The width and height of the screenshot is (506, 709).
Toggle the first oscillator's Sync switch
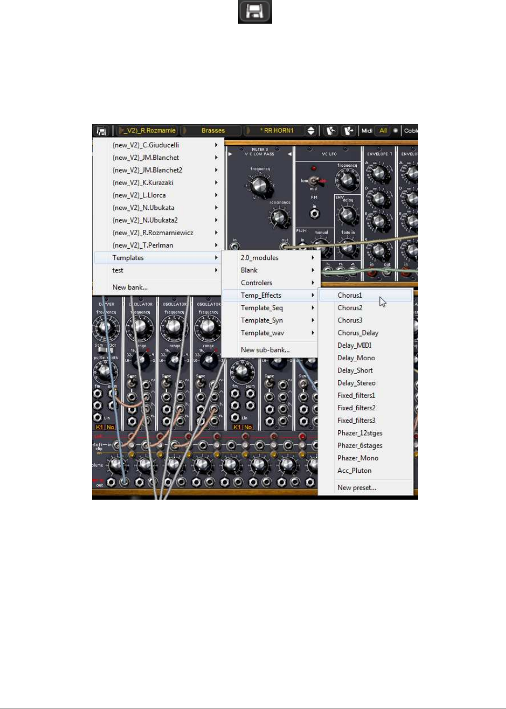pos(131,383)
